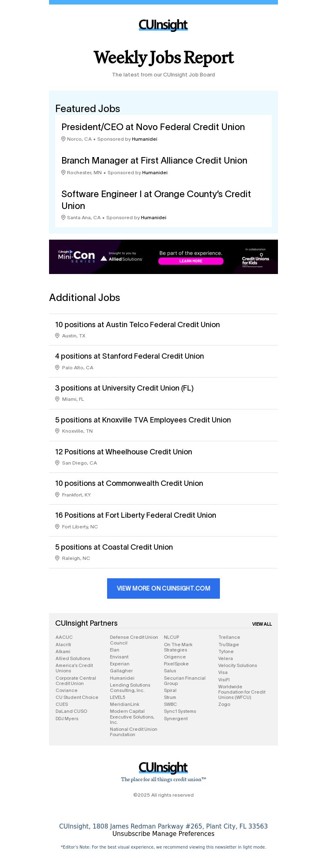Screen dimensions: 327x858
Task: Click Learn More on Mini-Con banner
Action: point(191,261)
